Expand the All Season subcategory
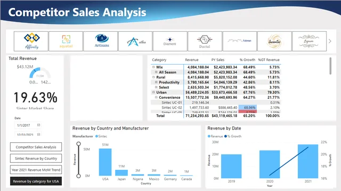The image size is (341, 191). (156, 72)
